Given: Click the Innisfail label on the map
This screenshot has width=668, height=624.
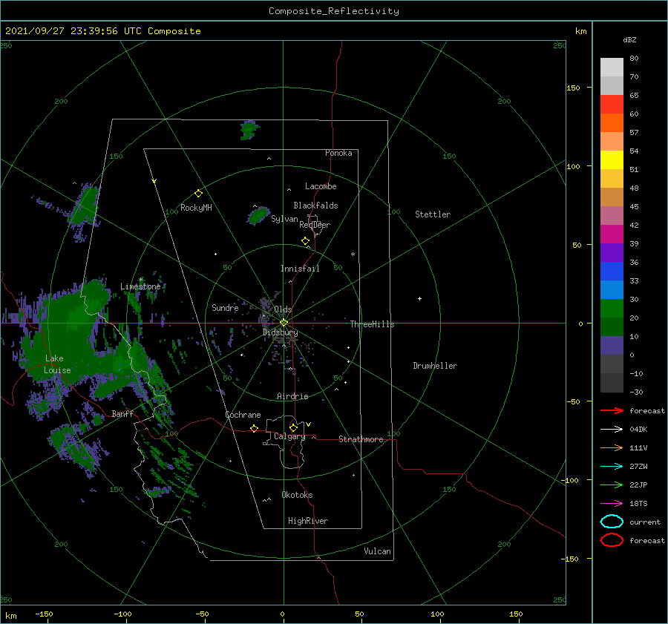Looking at the screenshot, I should [x=300, y=269].
